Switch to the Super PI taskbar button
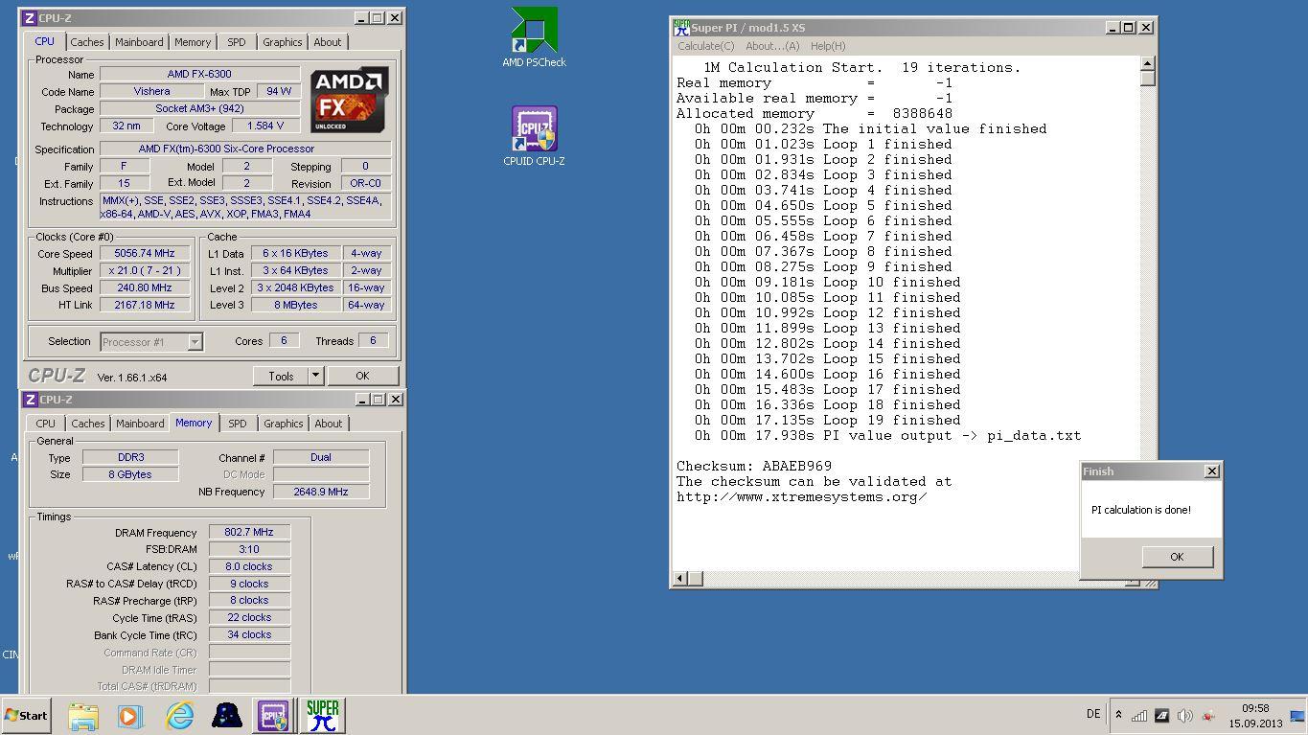This screenshot has width=1308, height=735. 323,716
